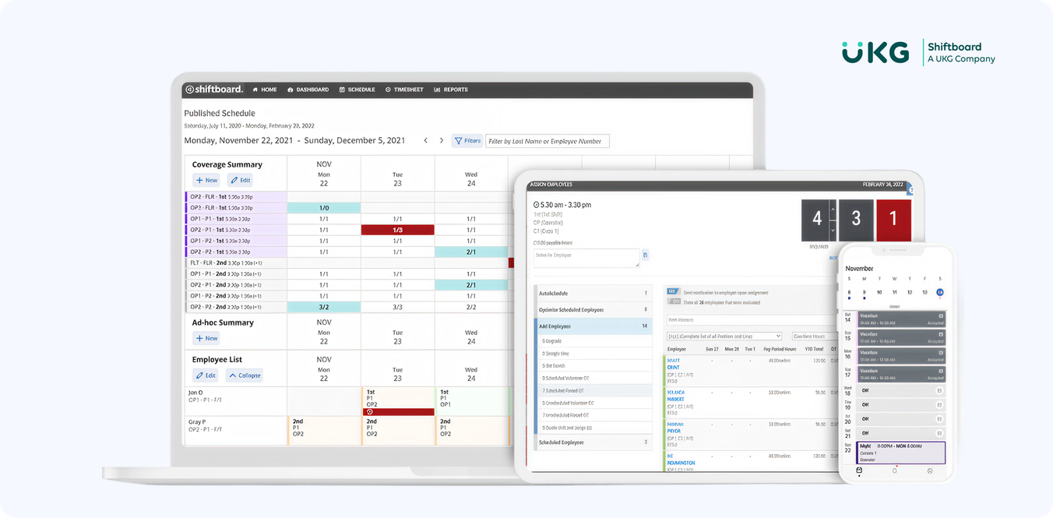Open the middle notifications icon in the phone's bottom bar
This screenshot has width=1053, height=518.
point(895,470)
